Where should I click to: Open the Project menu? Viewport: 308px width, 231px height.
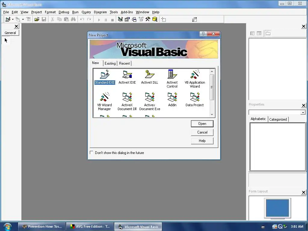(36, 12)
